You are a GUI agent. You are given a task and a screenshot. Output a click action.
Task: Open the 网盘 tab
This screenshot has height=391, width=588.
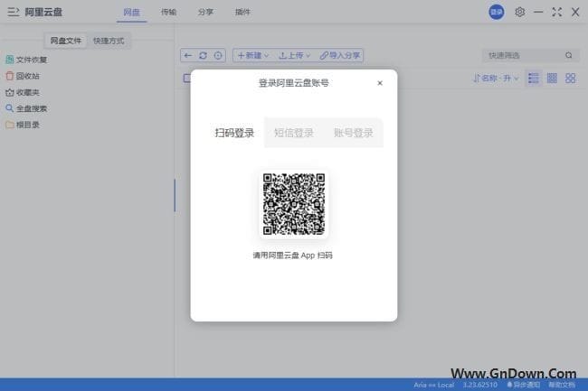(x=131, y=12)
